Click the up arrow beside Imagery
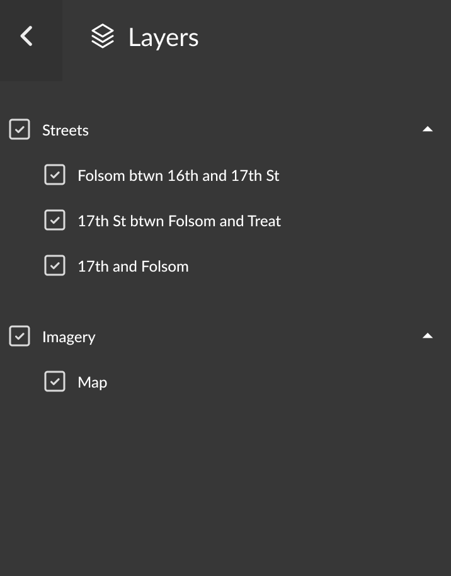The image size is (451, 576). point(428,335)
